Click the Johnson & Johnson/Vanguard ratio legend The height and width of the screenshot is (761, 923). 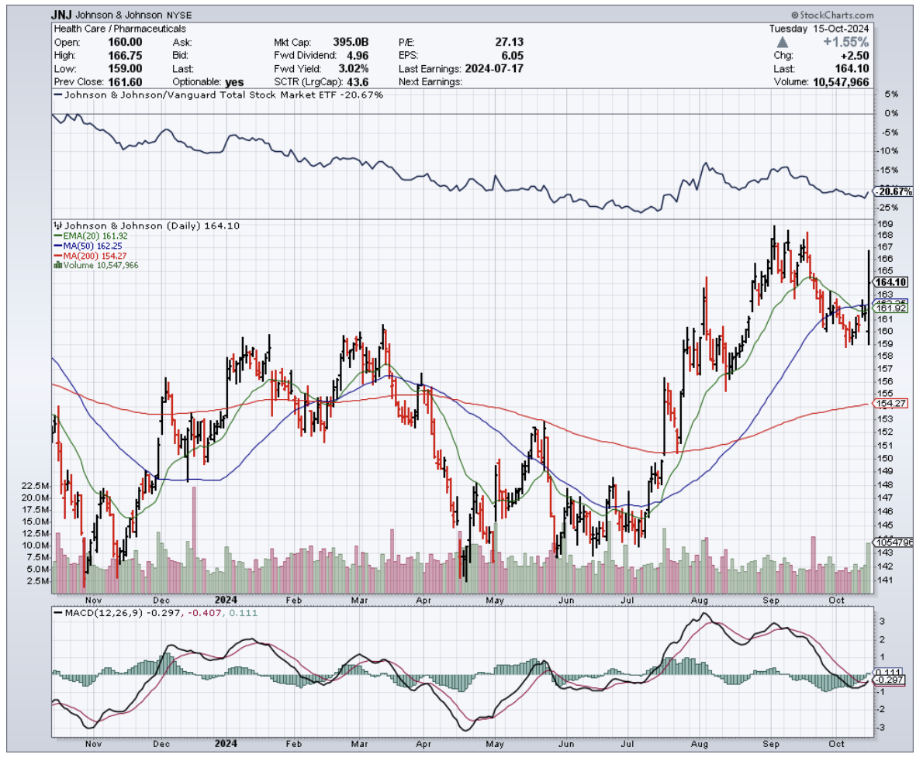point(217,95)
